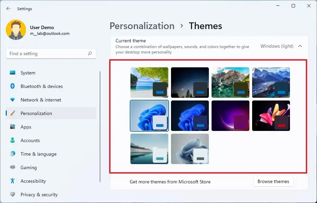Click the Find a setting search box
317x203 pixels.
click(x=47, y=53)
